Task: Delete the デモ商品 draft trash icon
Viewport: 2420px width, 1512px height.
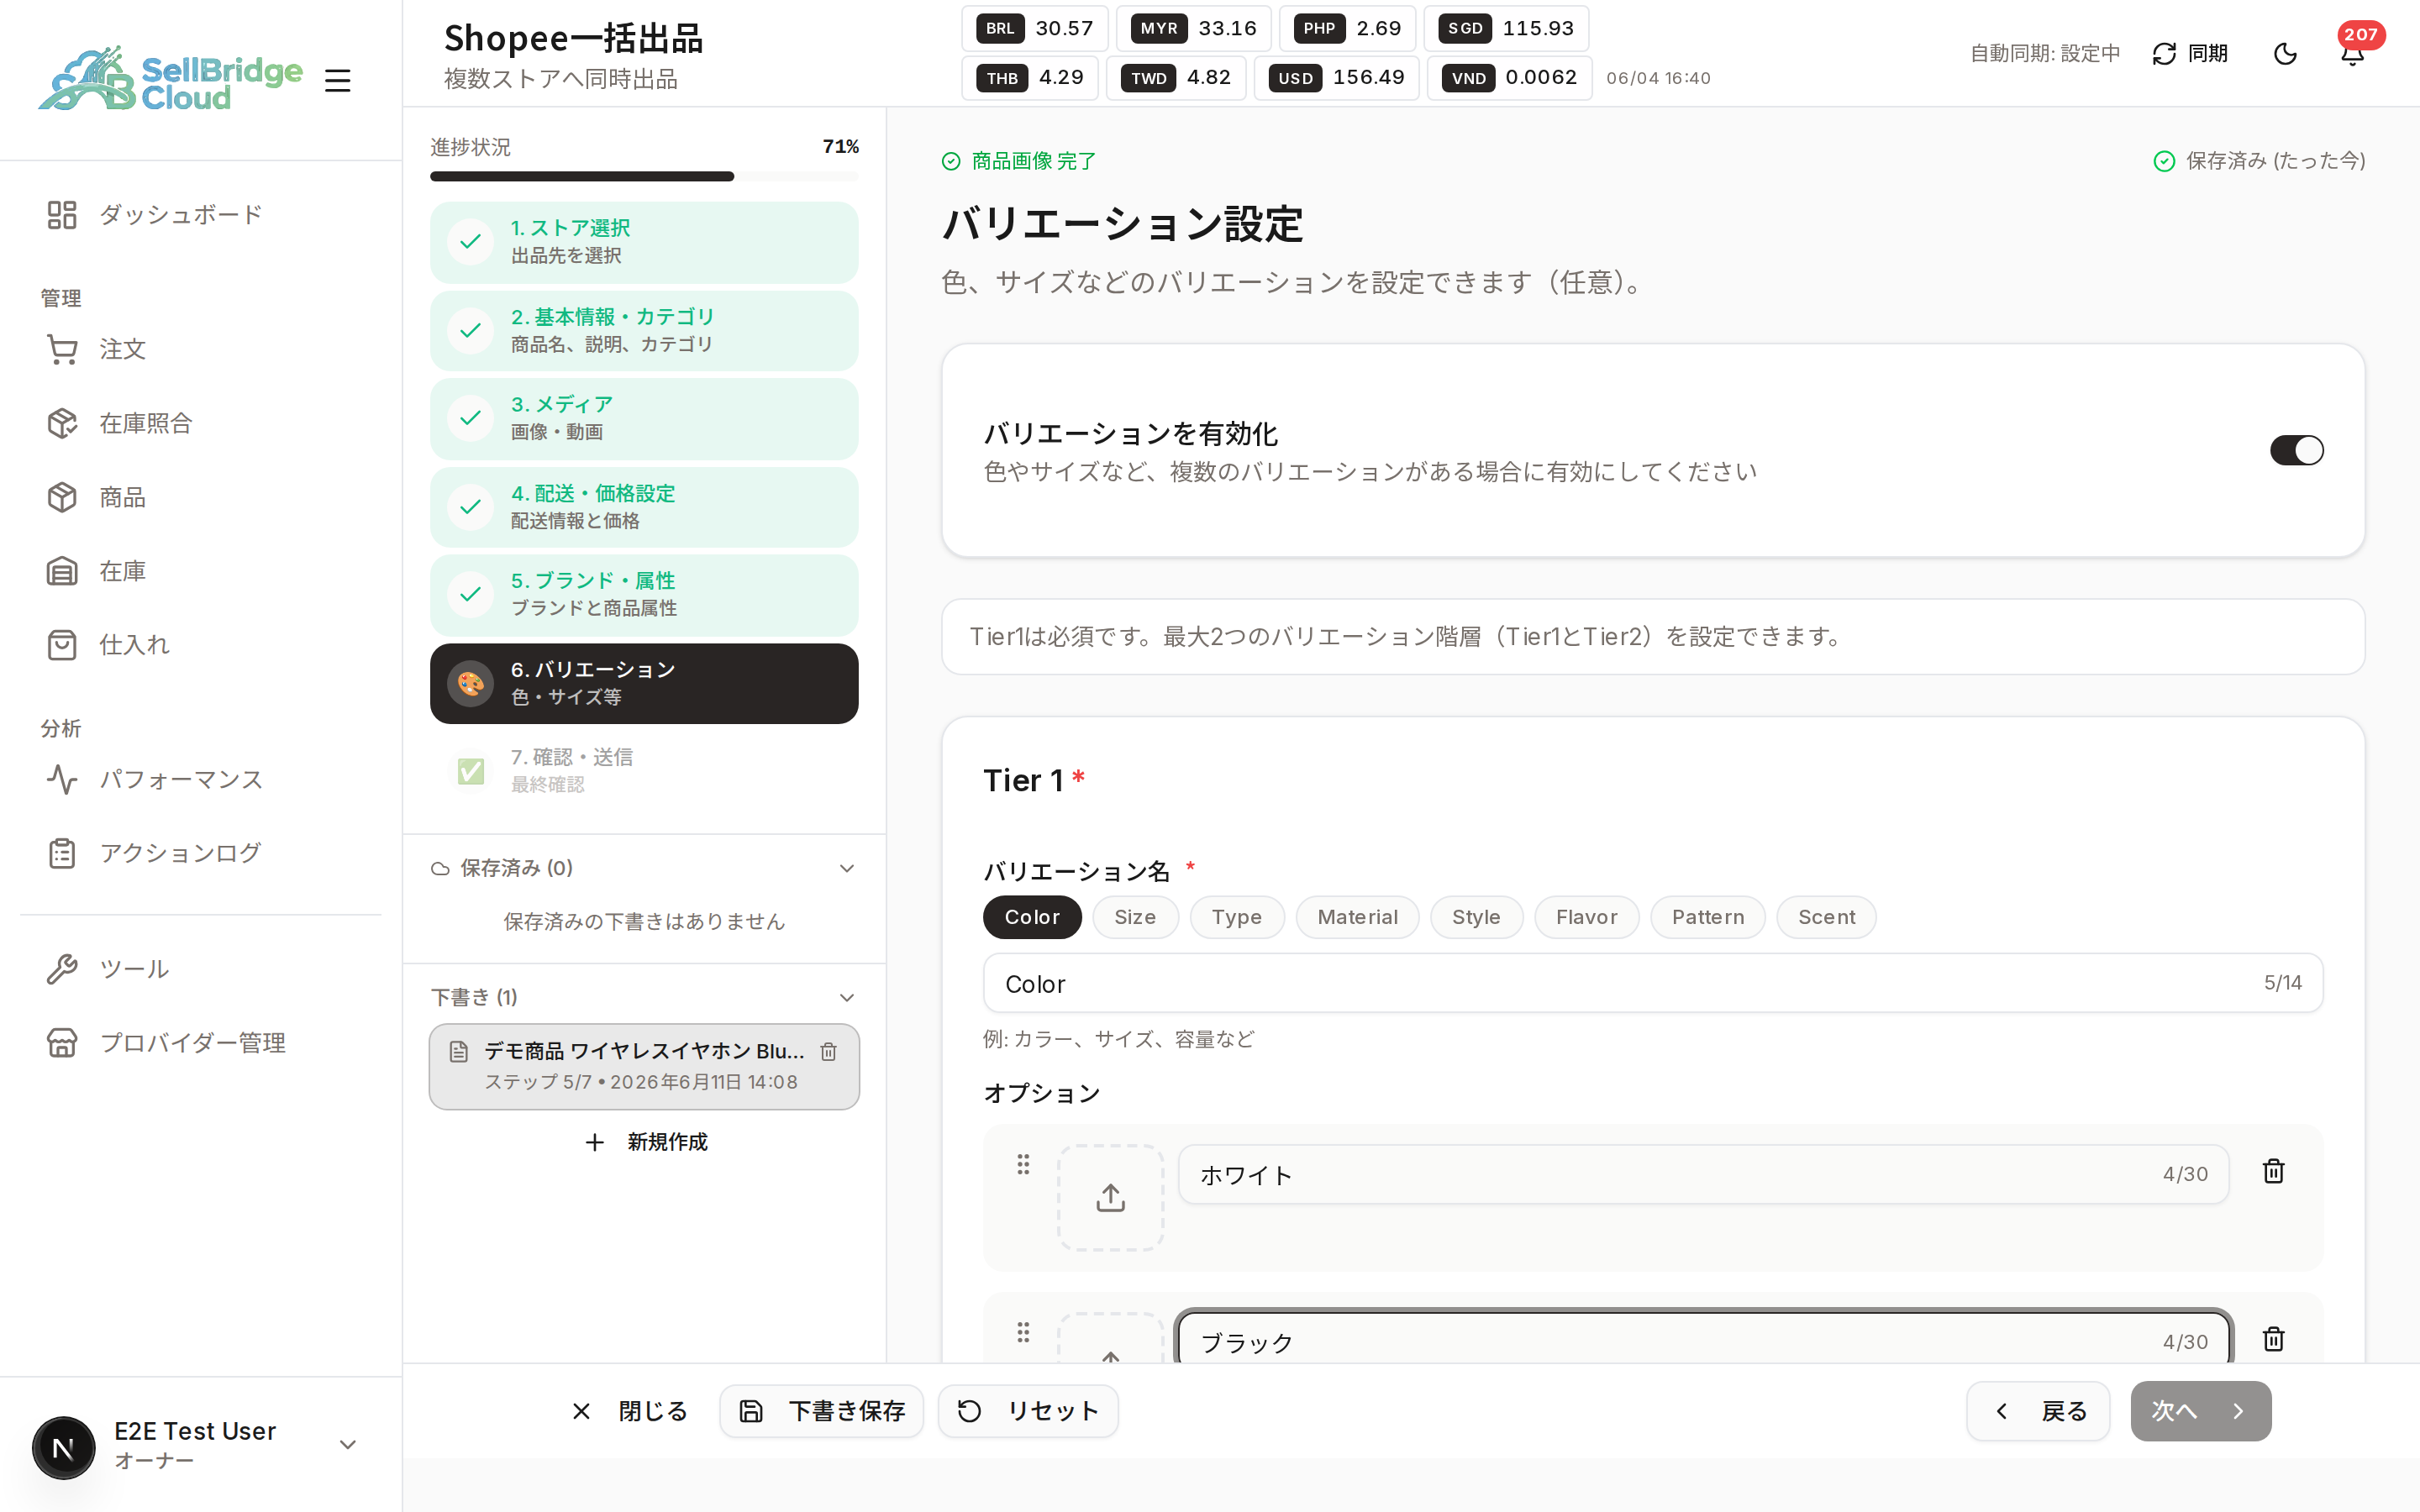Action: (828, 1051)
